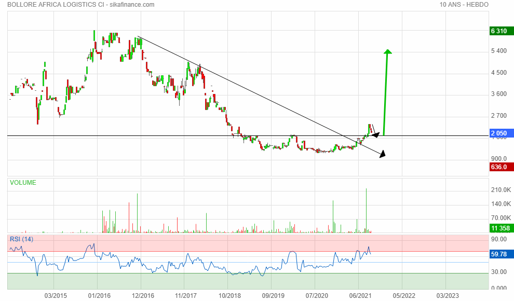Screen dimensions: 514x301
Task: Click the 210.0K volume axis label
Action: tap(501, 190)
